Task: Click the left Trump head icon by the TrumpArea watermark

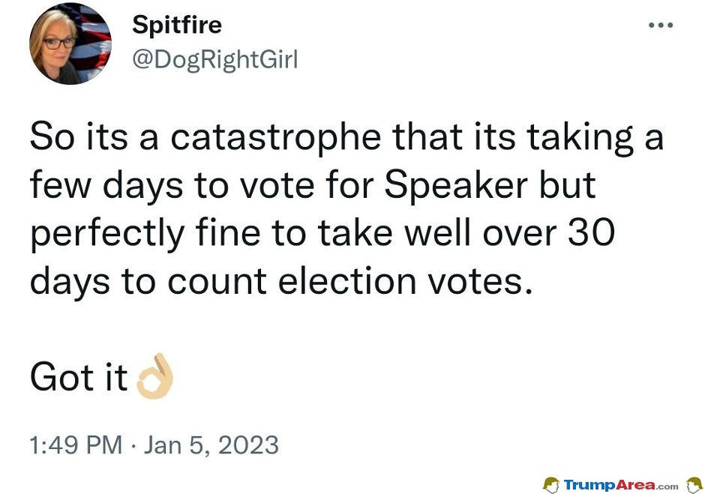Action: click(x=551, y=485)
